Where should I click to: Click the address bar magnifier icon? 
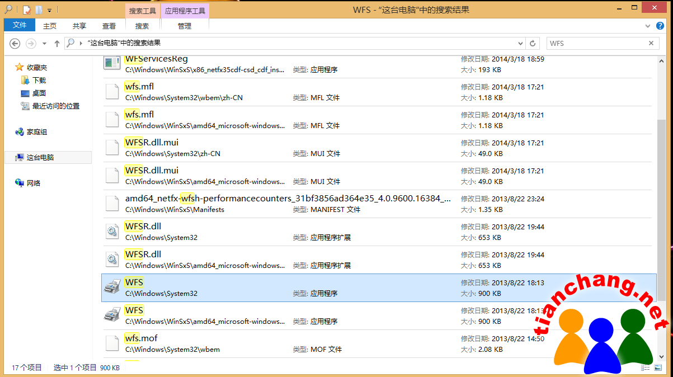click(x=70, y=43)
